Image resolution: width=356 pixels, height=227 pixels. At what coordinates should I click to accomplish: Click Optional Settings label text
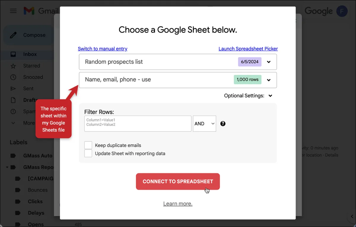(244, 96)
